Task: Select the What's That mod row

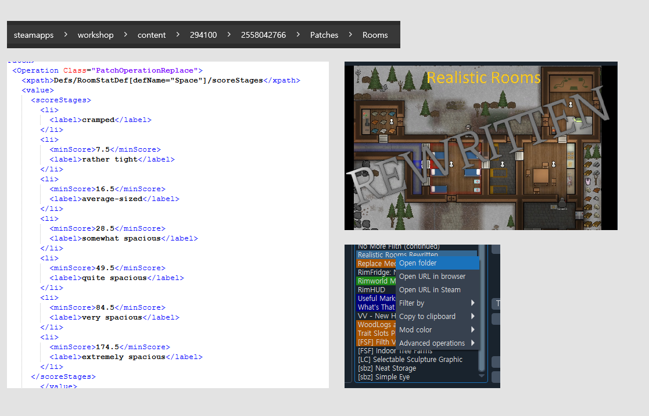Action: pos(377,307)
